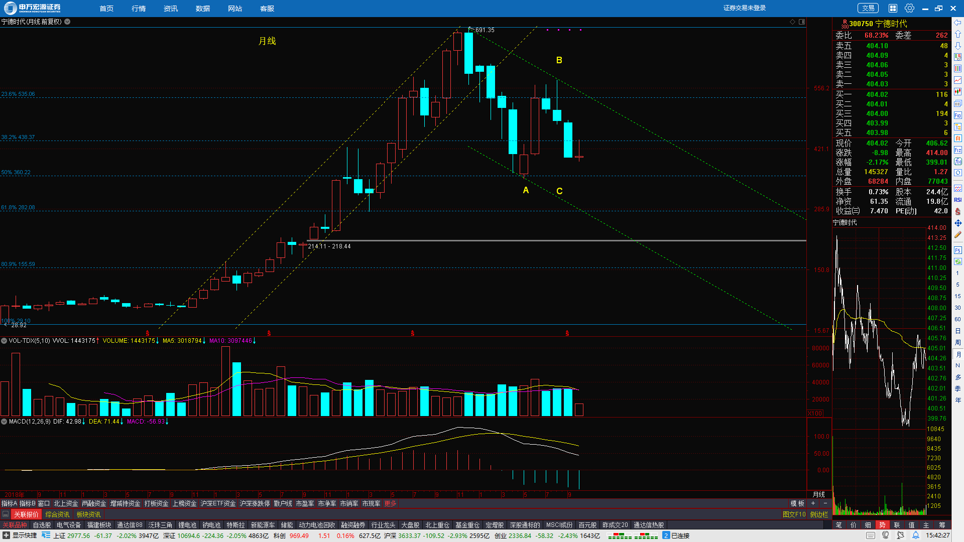The height and width of the screenshot is (542, 964).
Task: Open the wave indicator chart sidebar icon
Action: point(957,188)
